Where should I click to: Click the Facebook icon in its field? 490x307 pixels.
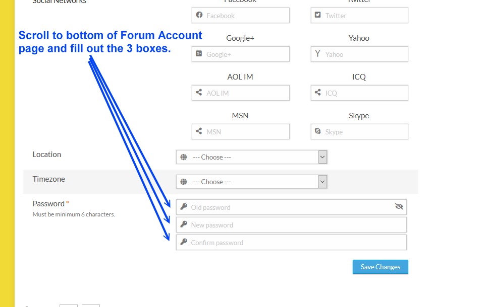(x=199, y=15)
